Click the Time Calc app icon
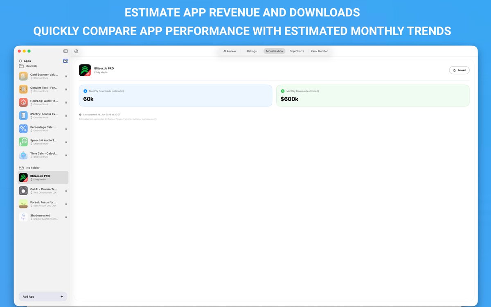 tap(23, 155)
